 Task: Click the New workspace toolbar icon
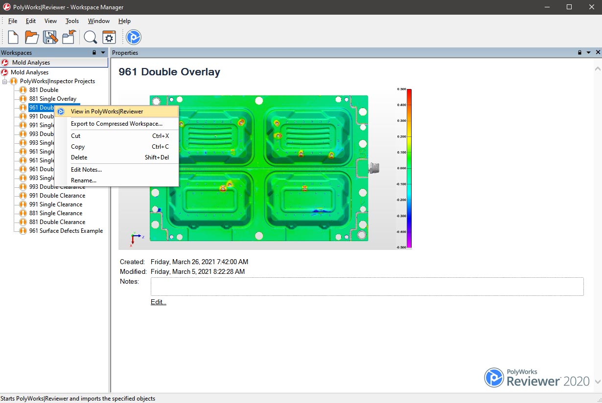point(13,37)
